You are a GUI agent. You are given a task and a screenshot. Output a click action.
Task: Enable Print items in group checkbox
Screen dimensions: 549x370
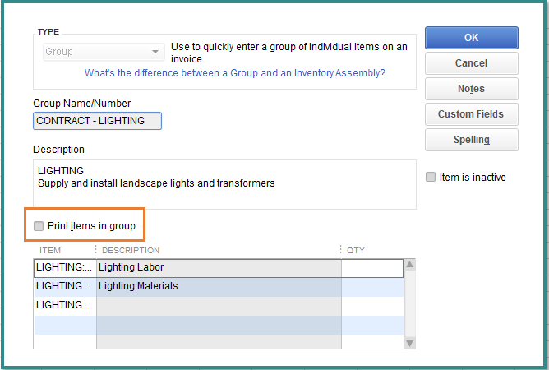point(39,226)
